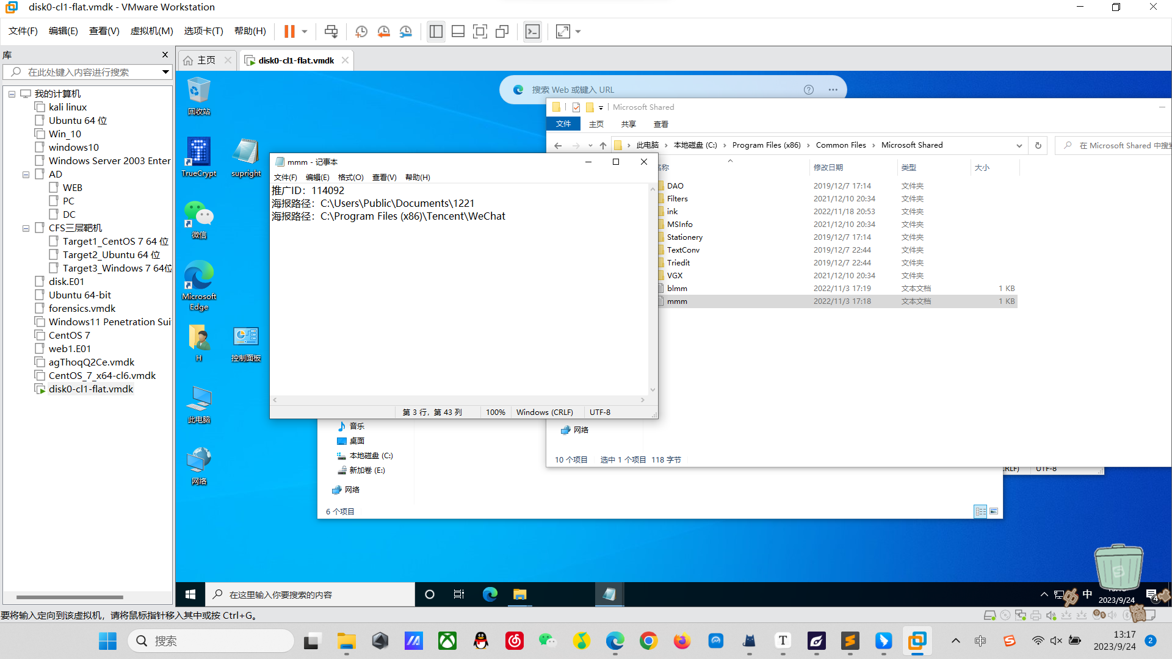Image resolution: width=1172 pixels, height=659 pixels.
Task: Revert VM to previous snapshot
Action: pos(383,31)
